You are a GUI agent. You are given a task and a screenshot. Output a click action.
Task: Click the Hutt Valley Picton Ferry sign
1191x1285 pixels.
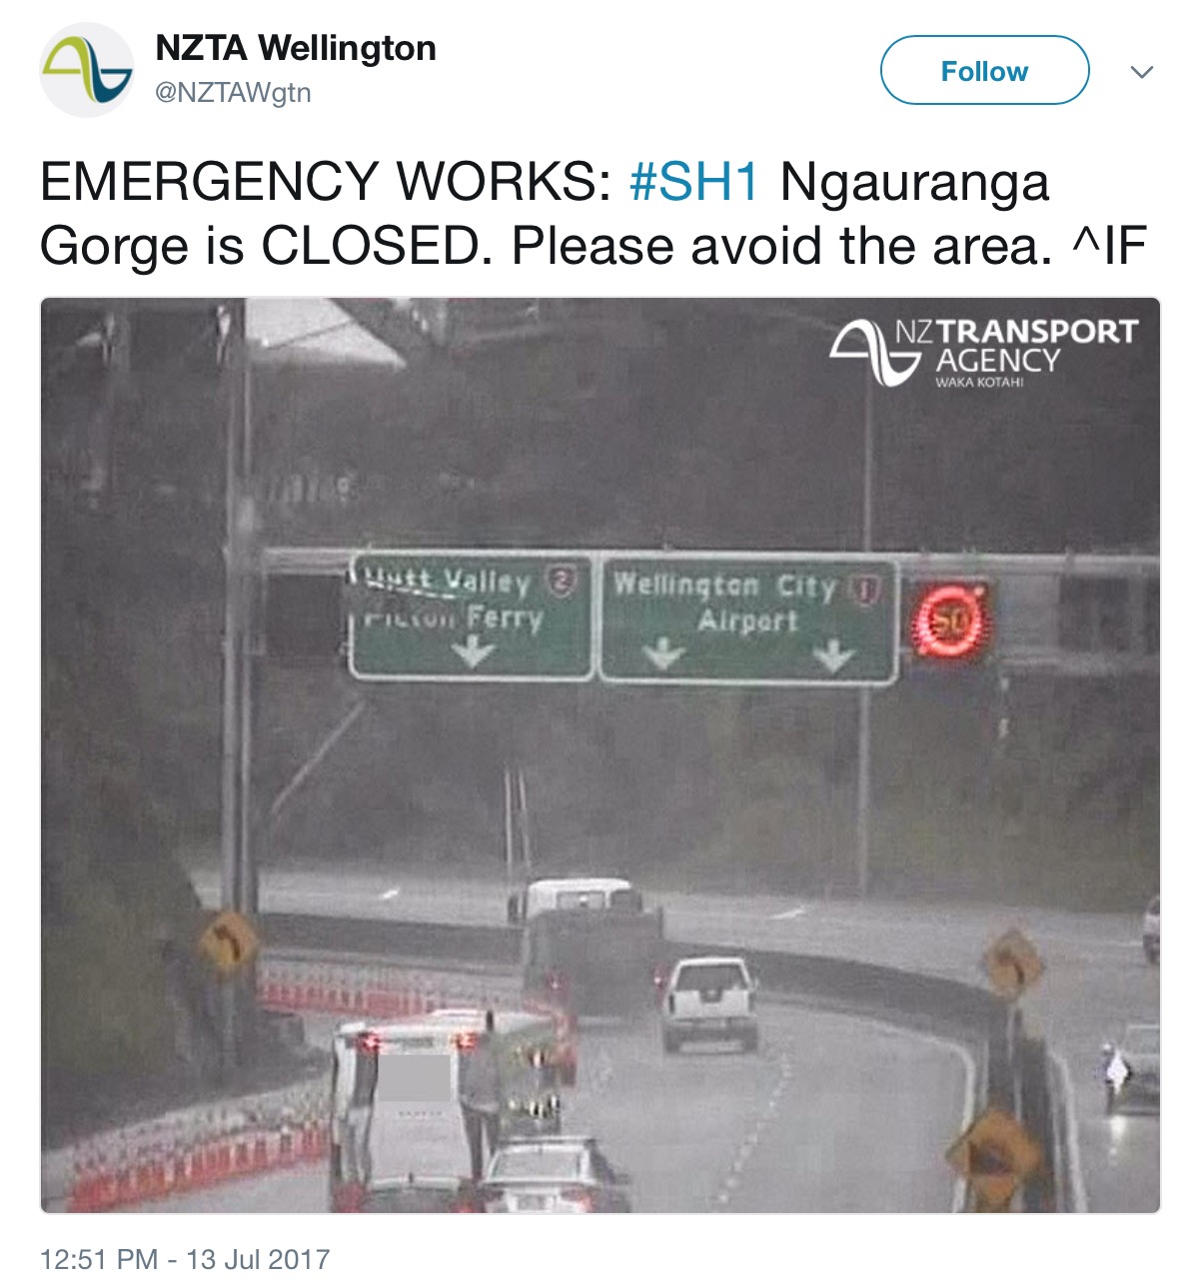click(x=471, y=617)
